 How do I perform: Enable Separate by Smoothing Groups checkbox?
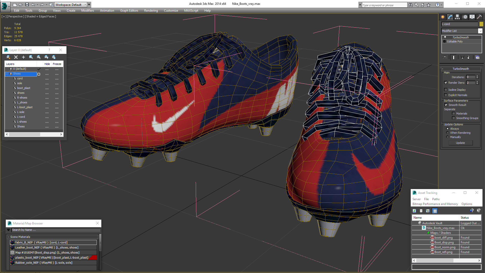point(453,118)
